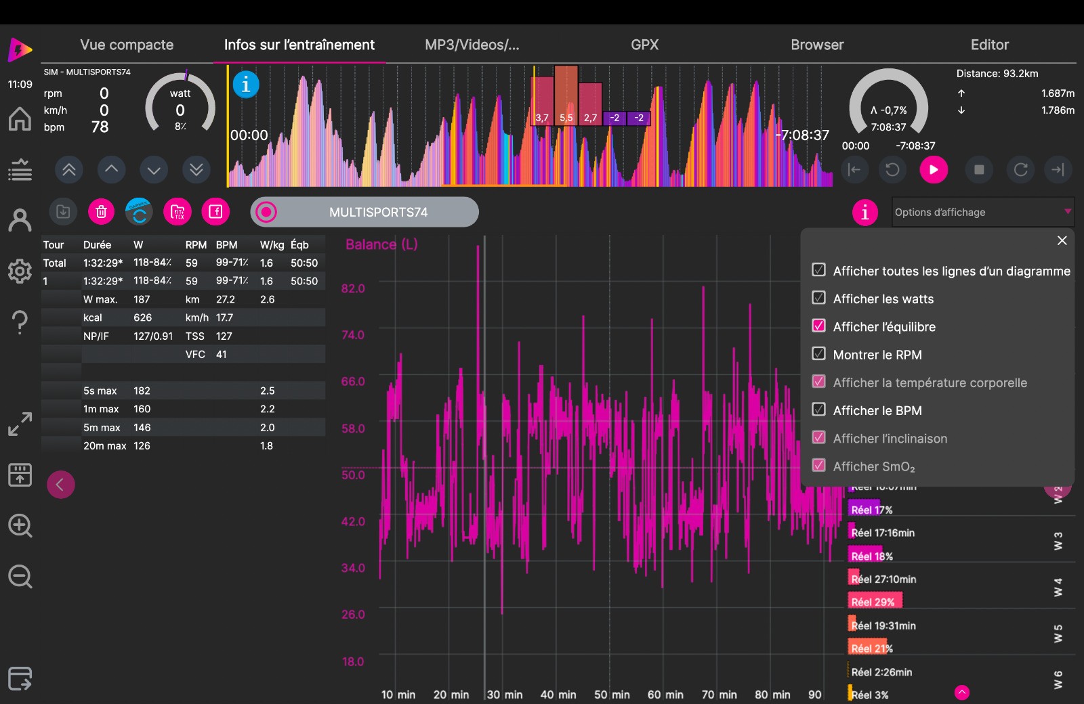Close the display options popup

[x=1062, y=240]
